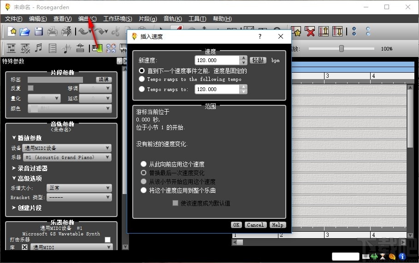Select 'Tempo ramps to the following tempo'
419x263 pixels.
142,79
